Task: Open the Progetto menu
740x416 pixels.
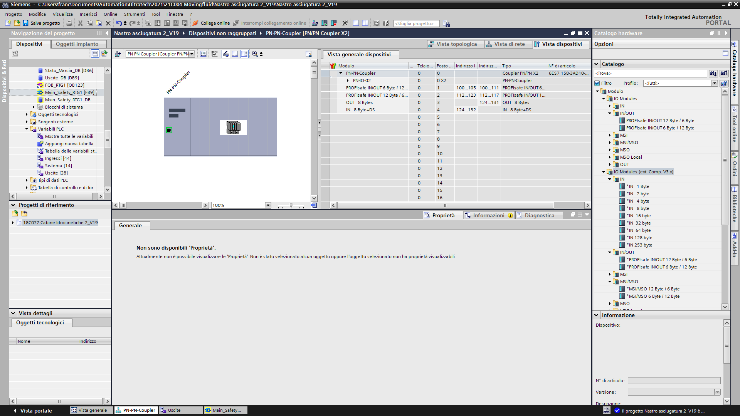Action: (13, 14)
